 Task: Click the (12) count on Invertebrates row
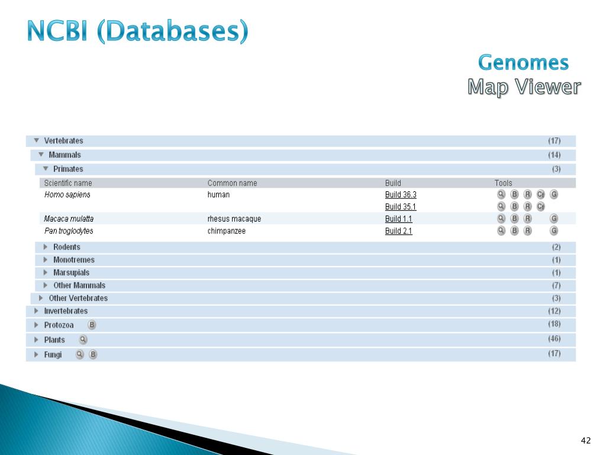pyautogui.click(x=554, y=310)
